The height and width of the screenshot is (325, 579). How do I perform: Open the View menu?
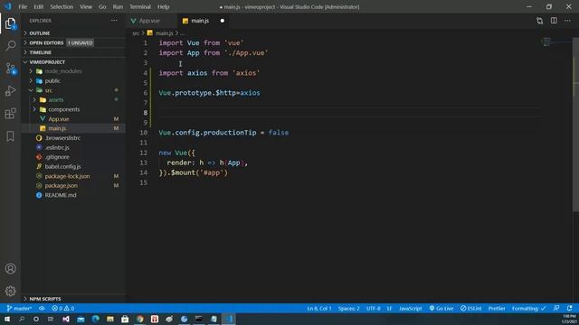pyautogui.click(x=86, y=6)
